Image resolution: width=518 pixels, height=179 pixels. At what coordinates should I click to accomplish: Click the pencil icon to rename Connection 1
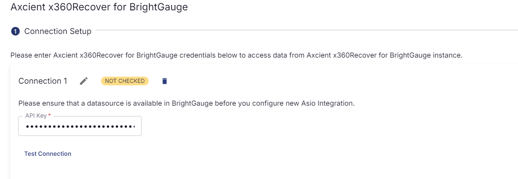84,81
